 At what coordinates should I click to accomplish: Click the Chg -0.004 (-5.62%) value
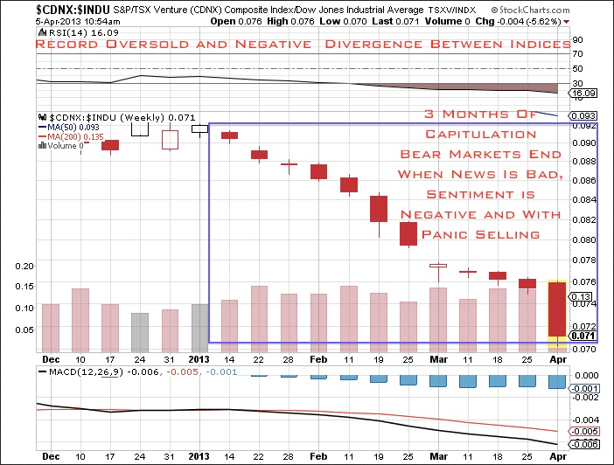point(519,22)
